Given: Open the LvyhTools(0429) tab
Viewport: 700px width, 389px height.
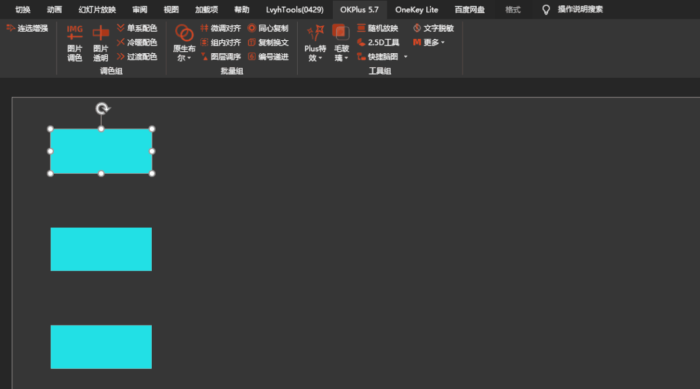Looking at the screenshot, I should (295, 9).
